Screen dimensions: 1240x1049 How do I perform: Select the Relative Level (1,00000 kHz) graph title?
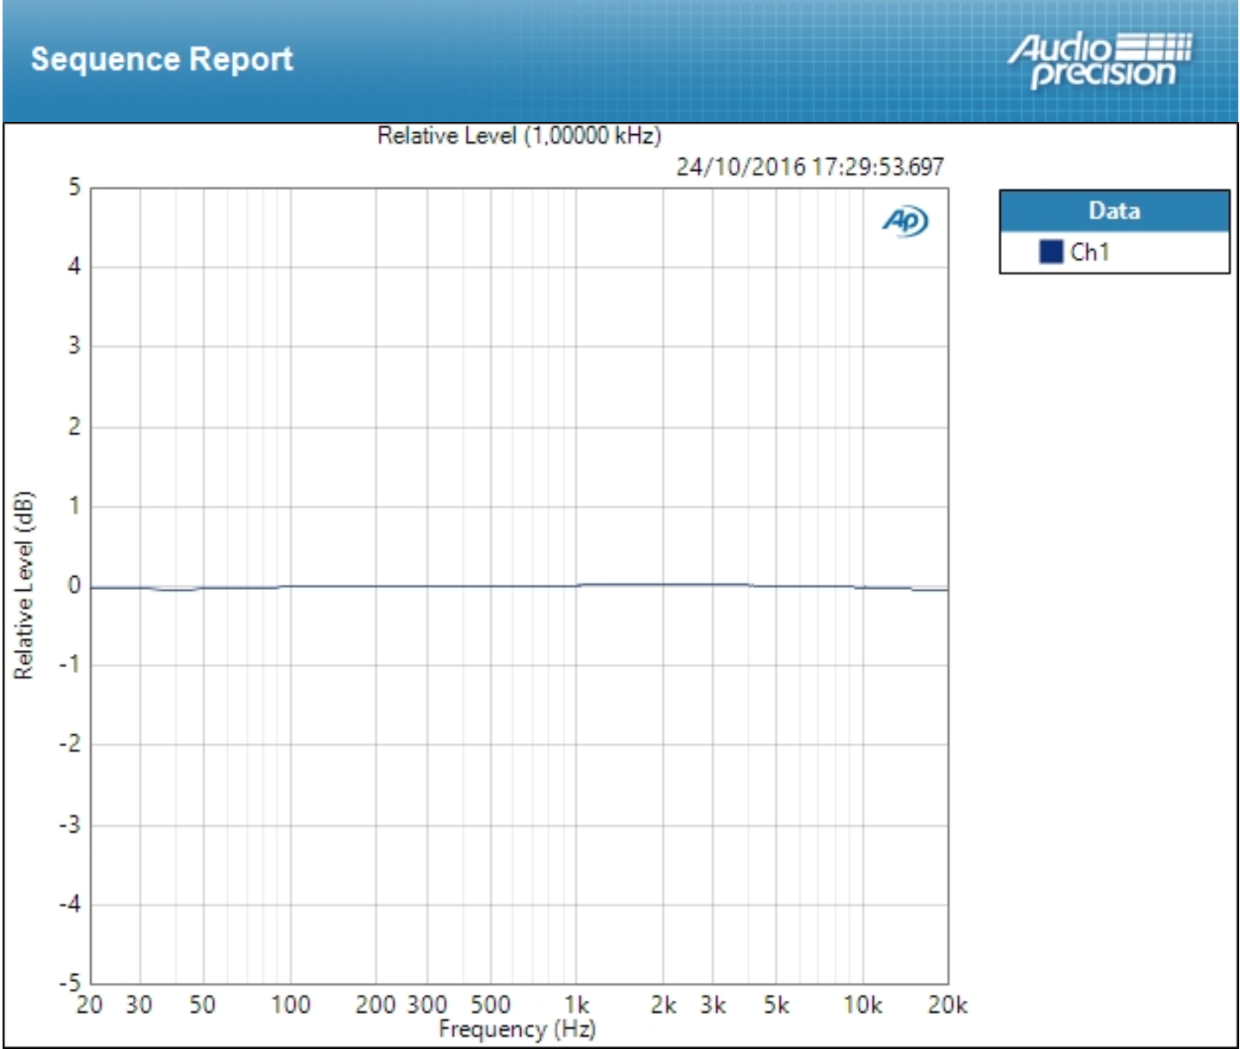519,136
